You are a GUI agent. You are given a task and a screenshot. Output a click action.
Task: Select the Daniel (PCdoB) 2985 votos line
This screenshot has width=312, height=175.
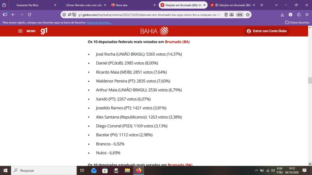[127, 63]
